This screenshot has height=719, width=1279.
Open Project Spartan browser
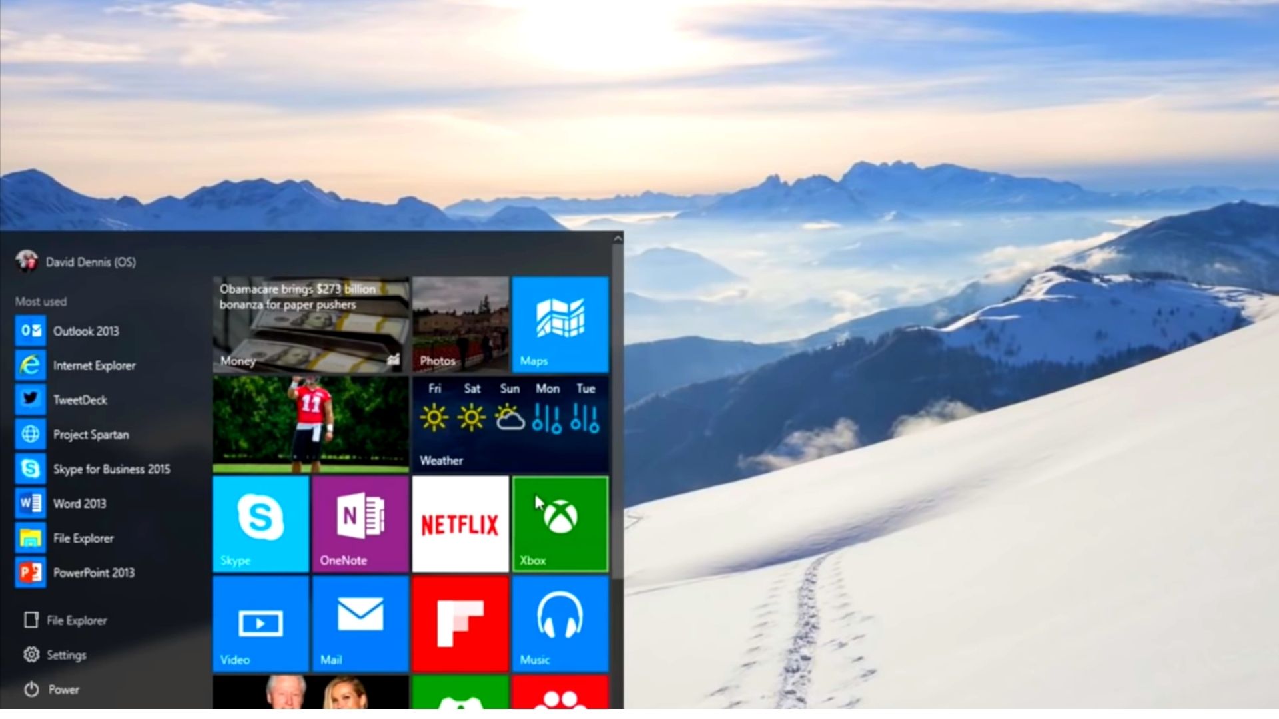90,433
